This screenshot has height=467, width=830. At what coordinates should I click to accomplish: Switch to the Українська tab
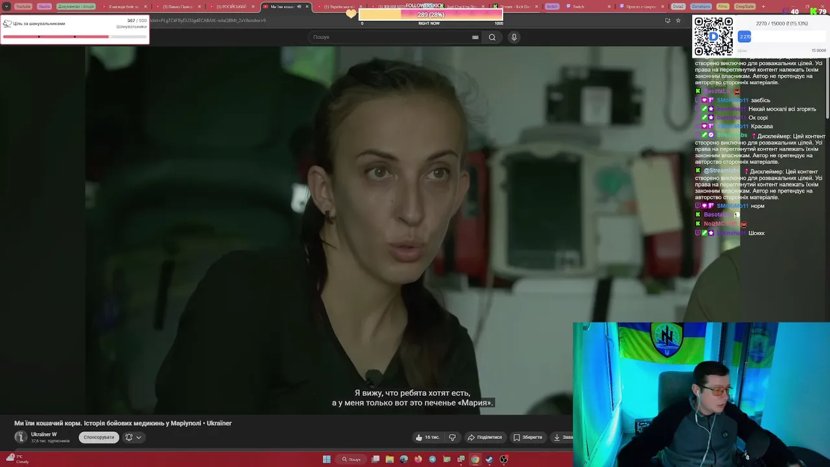click(342, 6)
